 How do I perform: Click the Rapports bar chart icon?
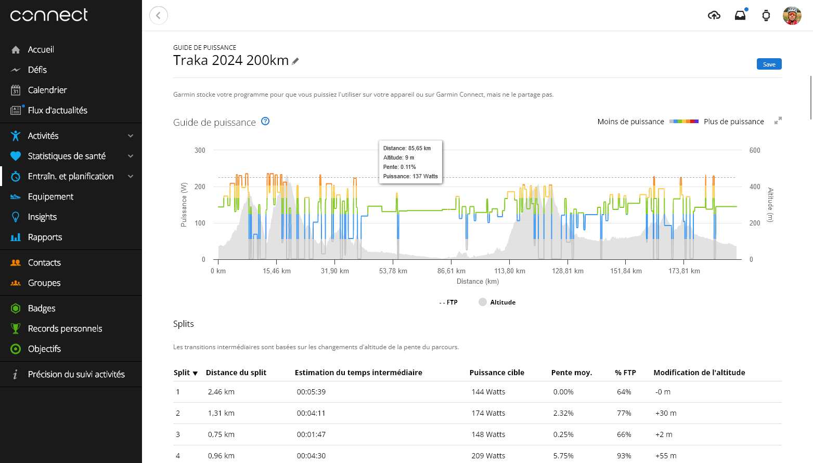pyautogui.click(x=16, y=237)
